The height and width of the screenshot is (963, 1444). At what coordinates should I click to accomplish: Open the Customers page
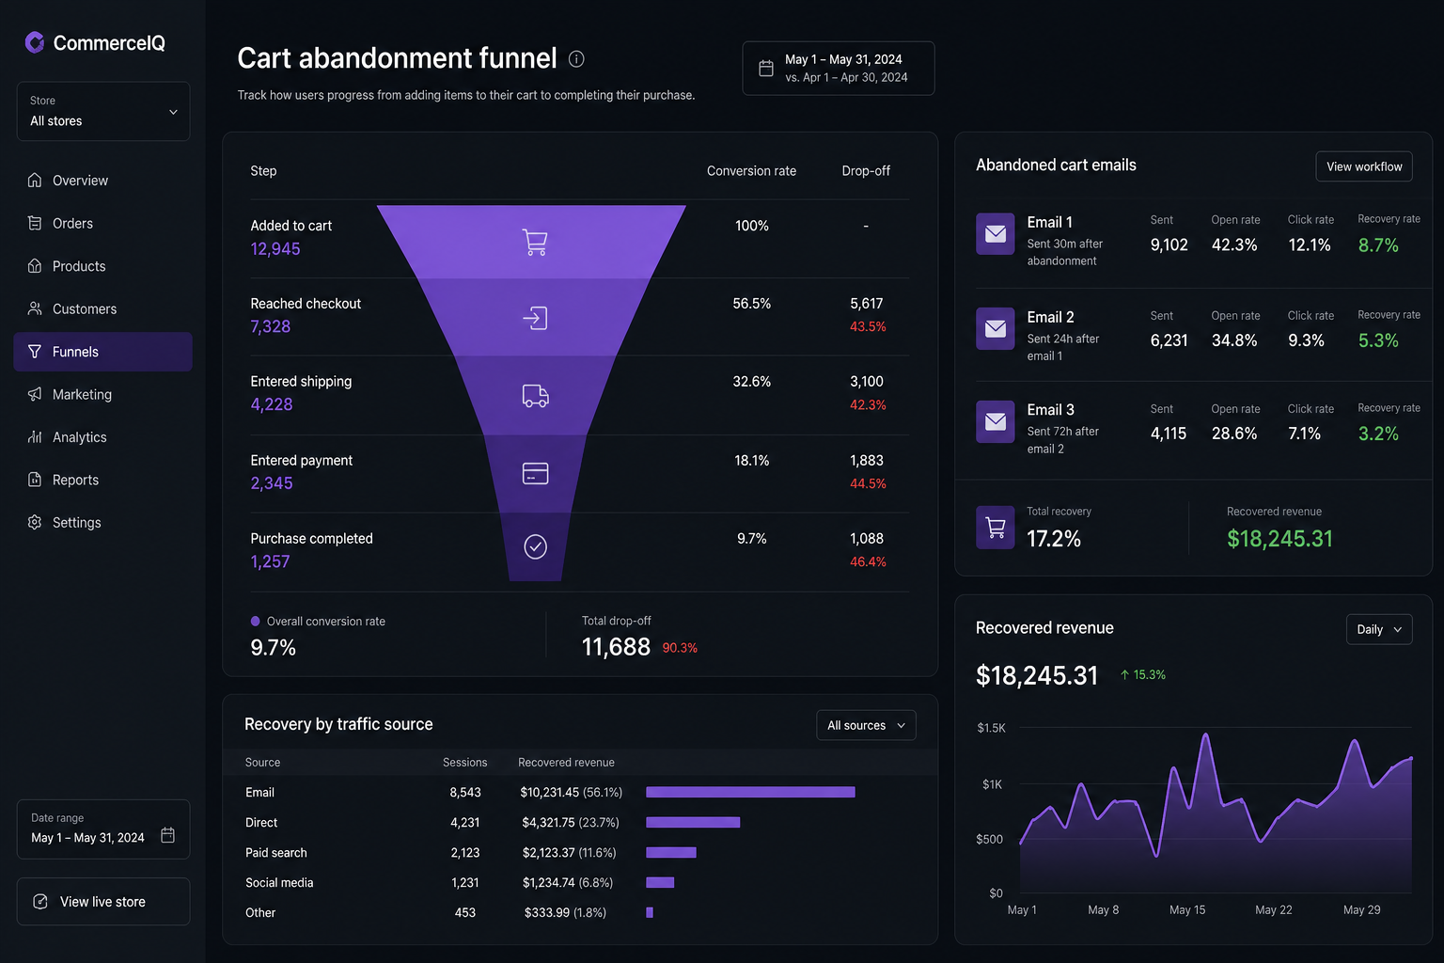[x=103, y=308]
